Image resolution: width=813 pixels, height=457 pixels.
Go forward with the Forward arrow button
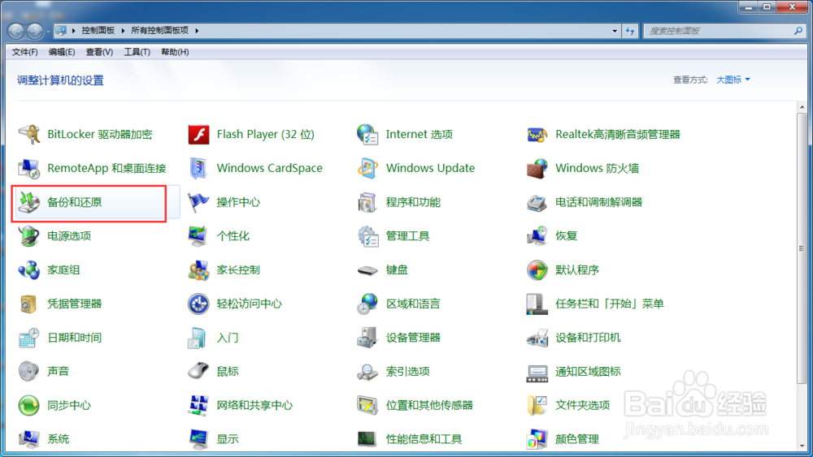[x=35, y=32]
